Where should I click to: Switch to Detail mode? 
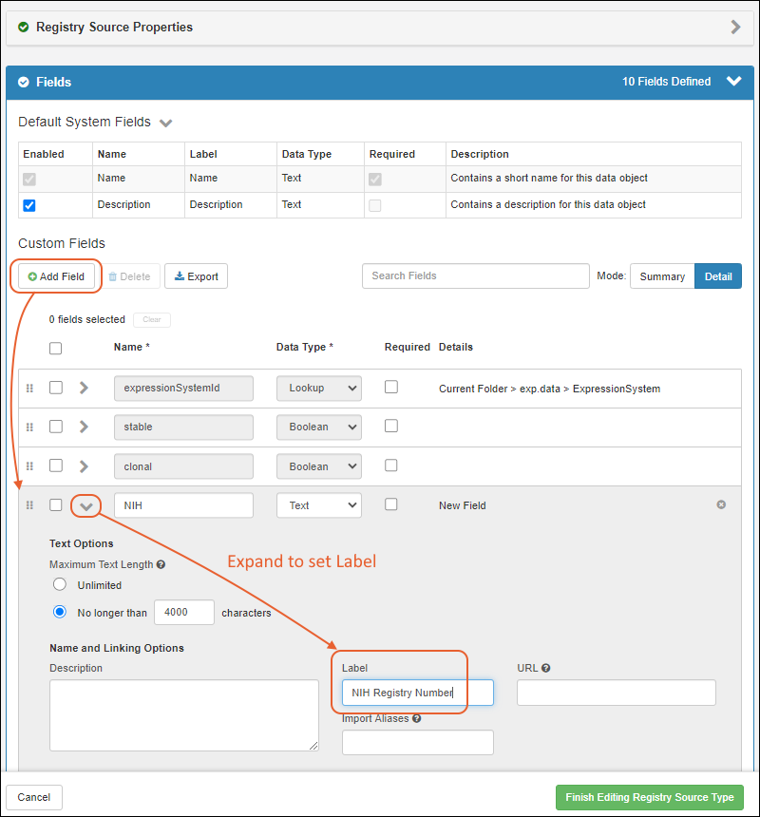click(x=718, y=276)
